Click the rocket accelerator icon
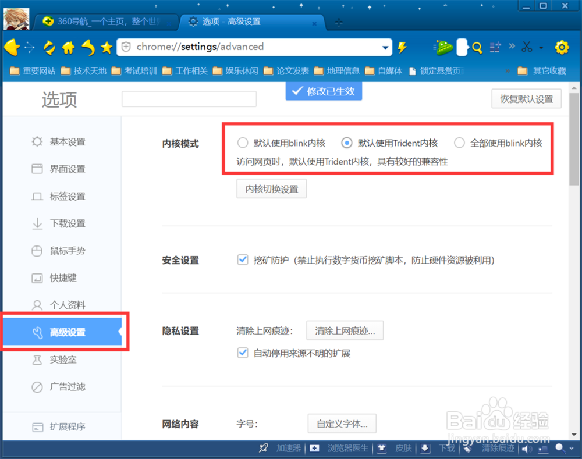The width and height of the screenshot is (582, 459). tap(263, 449)
